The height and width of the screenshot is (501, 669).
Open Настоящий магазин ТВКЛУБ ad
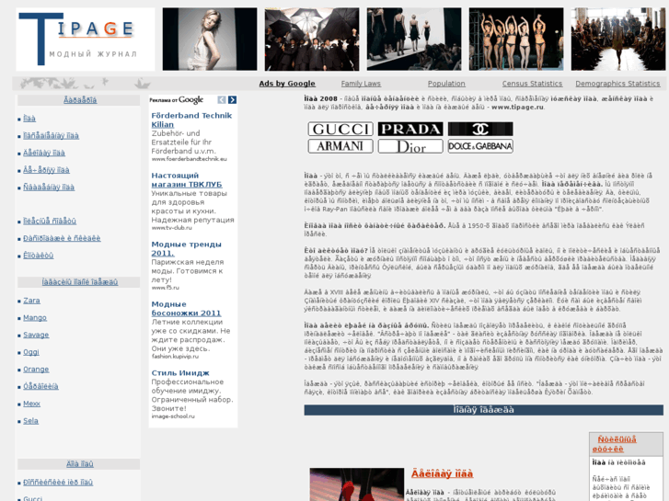187,180
